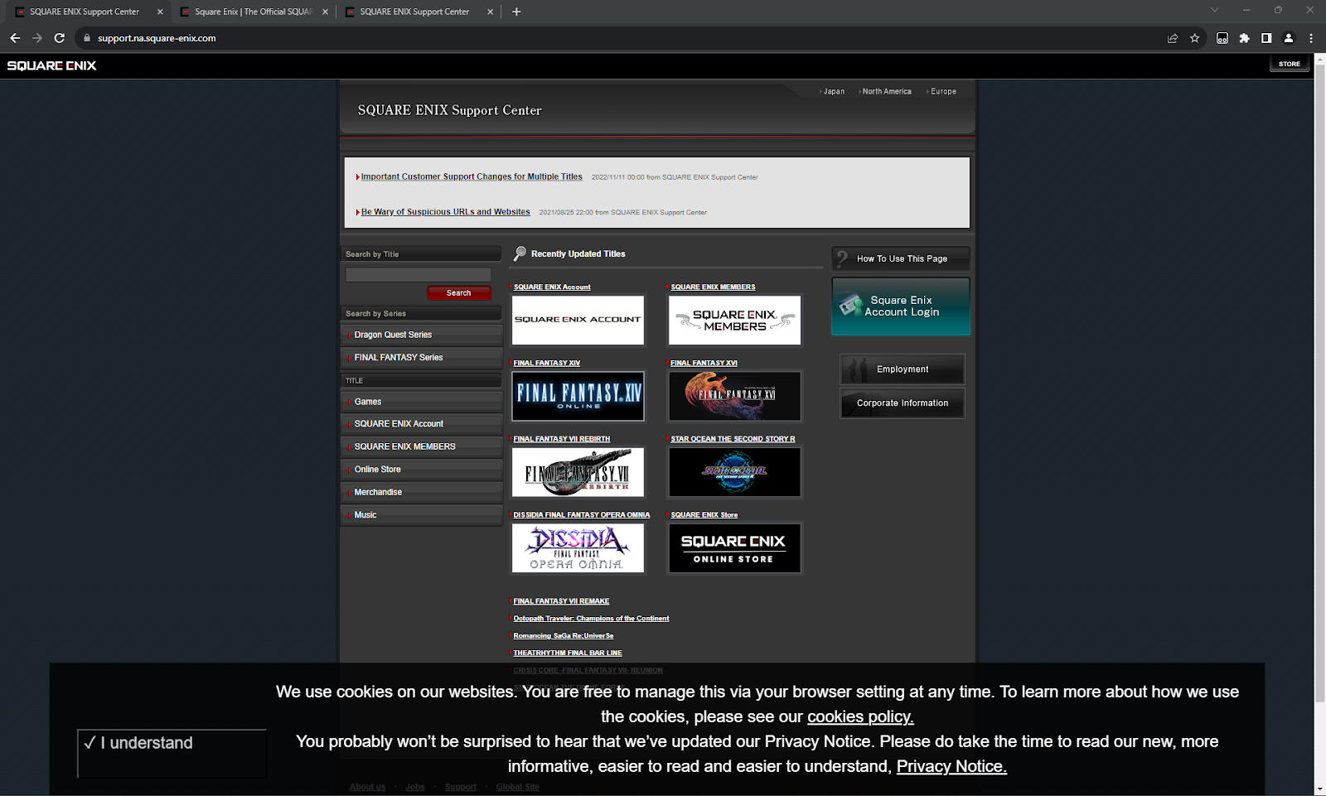Click the SQUARE ENIX logo in header
The width and height of the screenshot is (1326, 796).
click(x=51, y=65)
